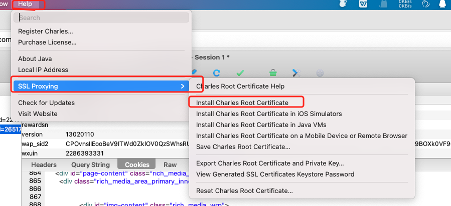The height and width of the screenshot is (206, 451).
Task: Select Save Charles Root Certificate...
Action: tap(302, 147)
